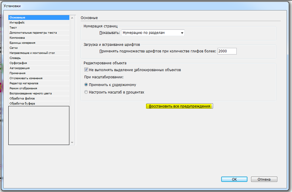The height and width of the screenshot is (192, 292).
Task: Select Отслеживать изменения list item
Action: pyautogui.click(x=39, y=78)
